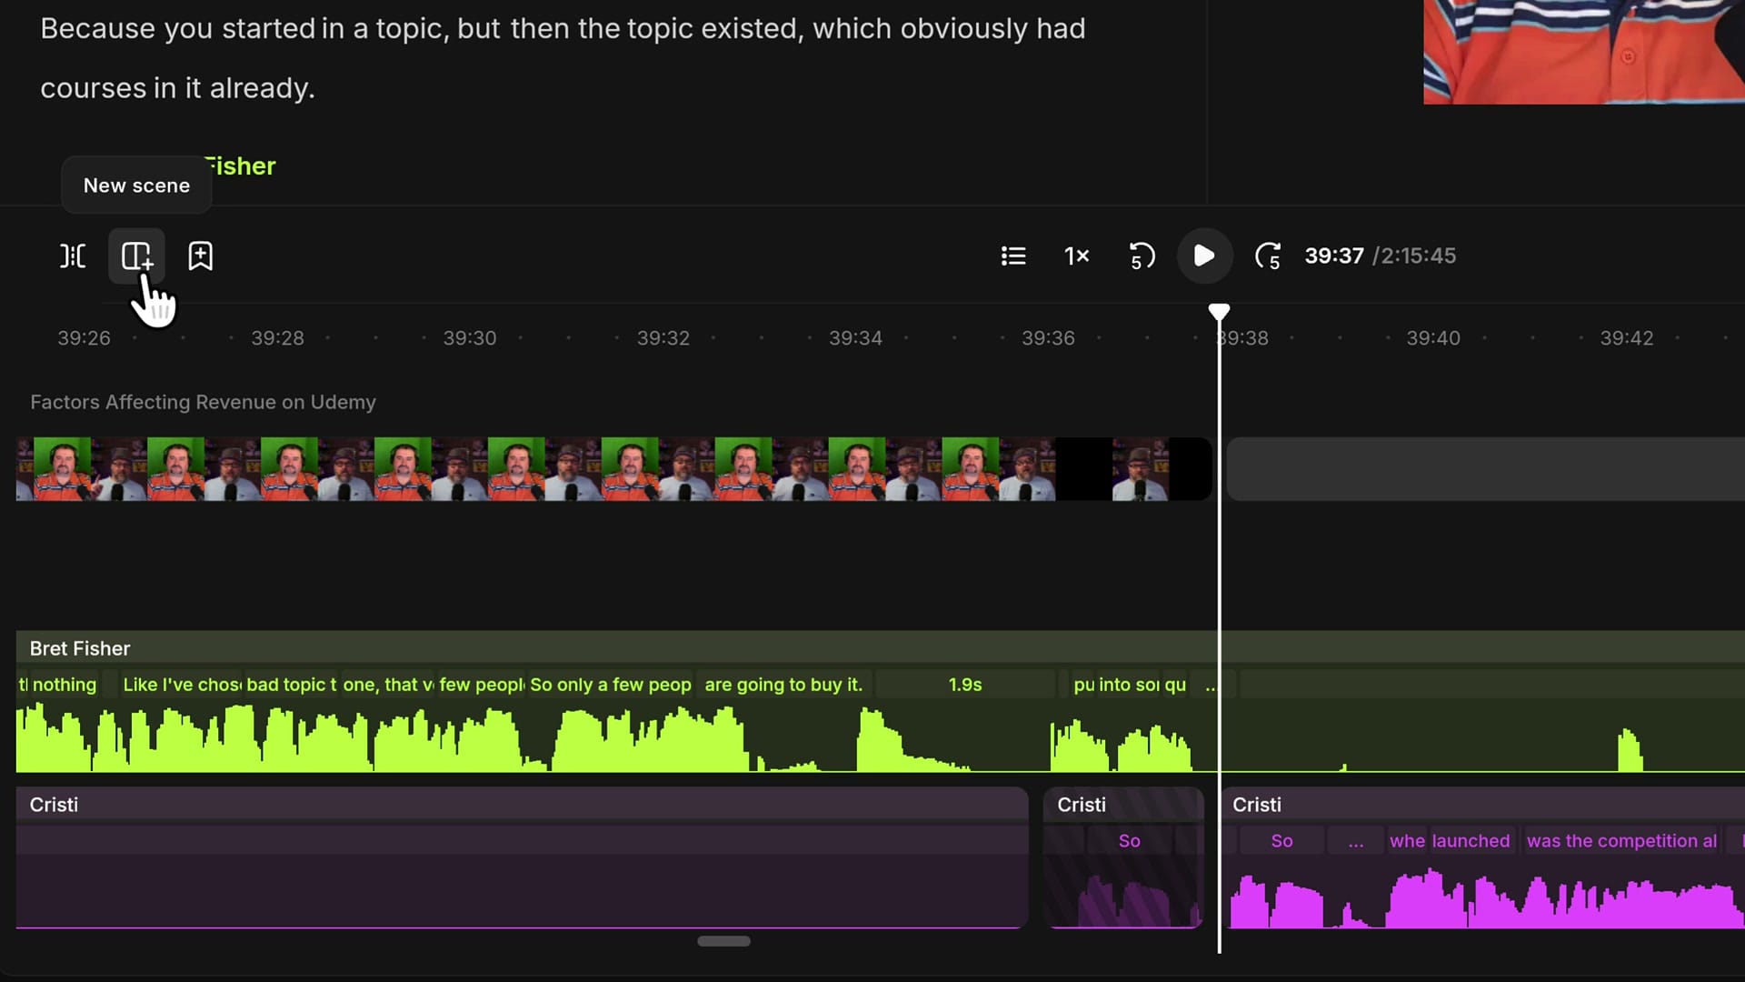The width and height of the screenshot is (1745, 982).
Task: Click the "So" word in third Cristi clip
Action: click(x=1281, y=841)
